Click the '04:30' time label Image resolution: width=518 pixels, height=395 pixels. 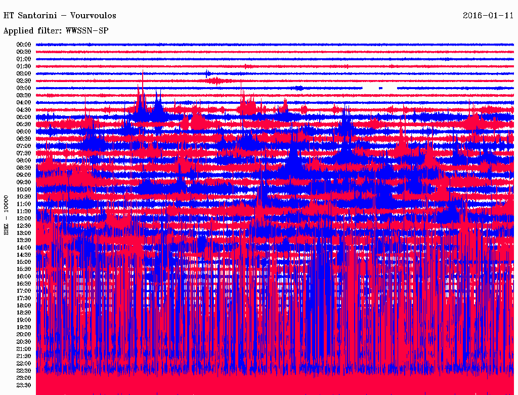[24, 110]
